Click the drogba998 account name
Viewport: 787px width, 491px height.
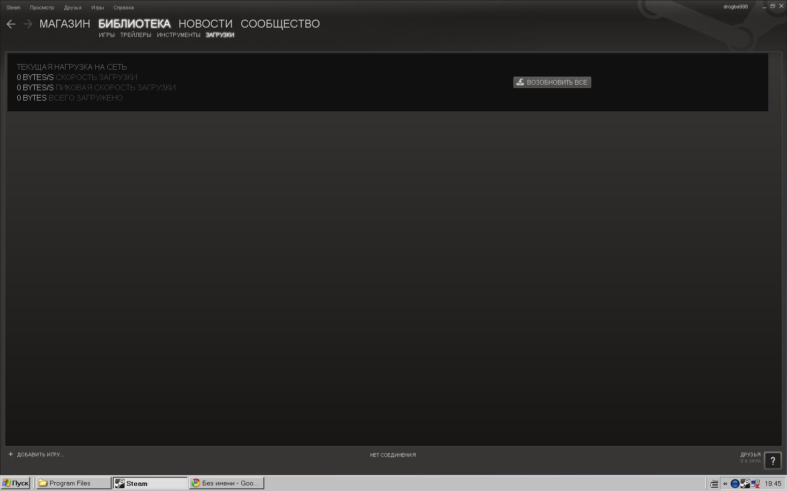tap(735, 7)
